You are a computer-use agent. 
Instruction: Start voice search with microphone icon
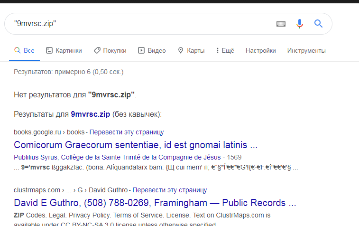pyautogui.click(x=299, y=24)
